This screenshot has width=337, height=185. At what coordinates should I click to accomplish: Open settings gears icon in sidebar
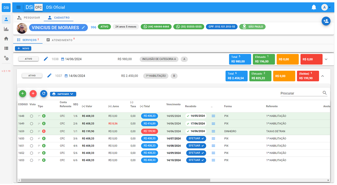pyautogui.click(x=6, y=58)
